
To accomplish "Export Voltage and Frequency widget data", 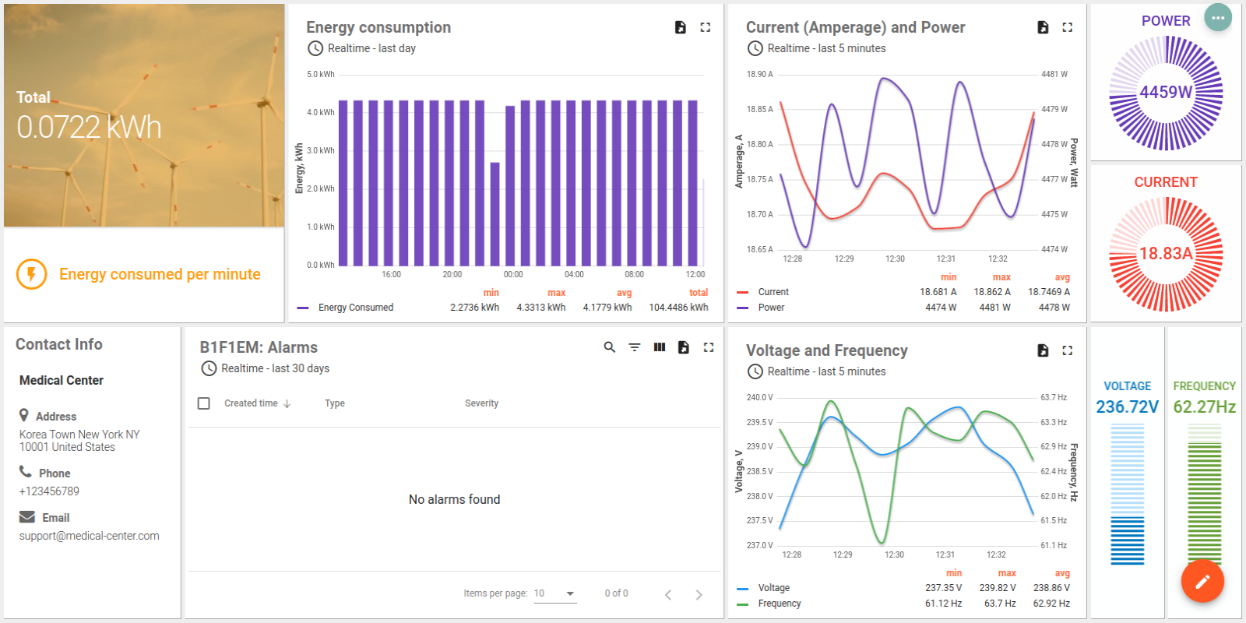I will tap(1043, 350).
